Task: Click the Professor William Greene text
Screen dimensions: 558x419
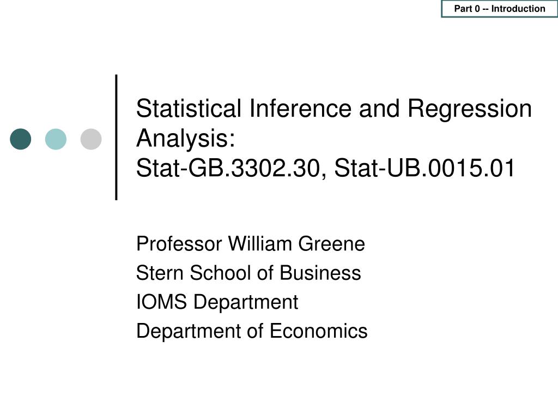Action: click(x=251, y=244)
